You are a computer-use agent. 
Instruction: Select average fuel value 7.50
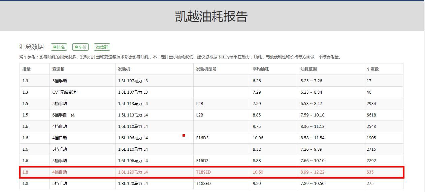(257, 103)
